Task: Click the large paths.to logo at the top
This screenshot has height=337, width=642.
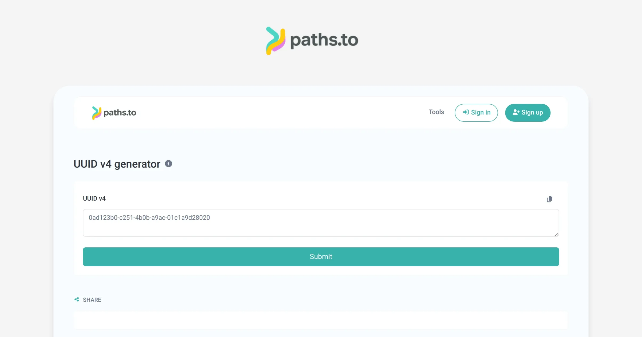Action: pyautogui.click(x=312, y=40)
